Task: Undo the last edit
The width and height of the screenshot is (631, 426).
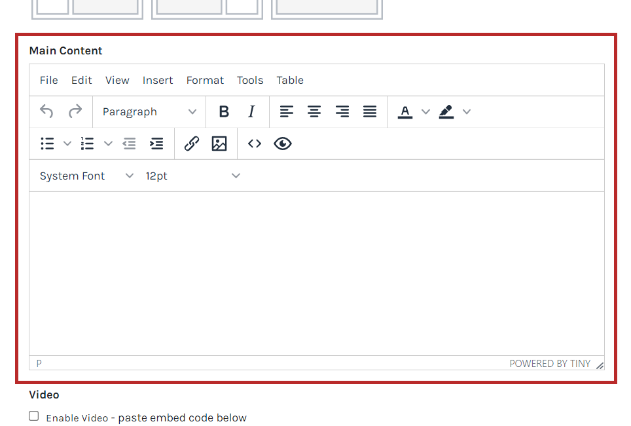Action: [46, 111]
